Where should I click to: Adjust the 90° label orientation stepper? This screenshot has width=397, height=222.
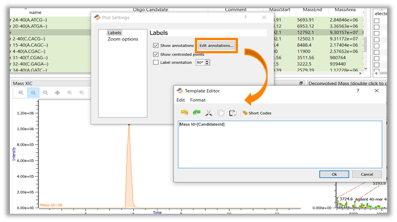(x=208, y=63)
